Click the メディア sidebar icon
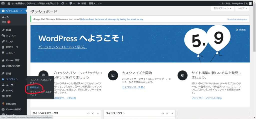 pos(3,36)
